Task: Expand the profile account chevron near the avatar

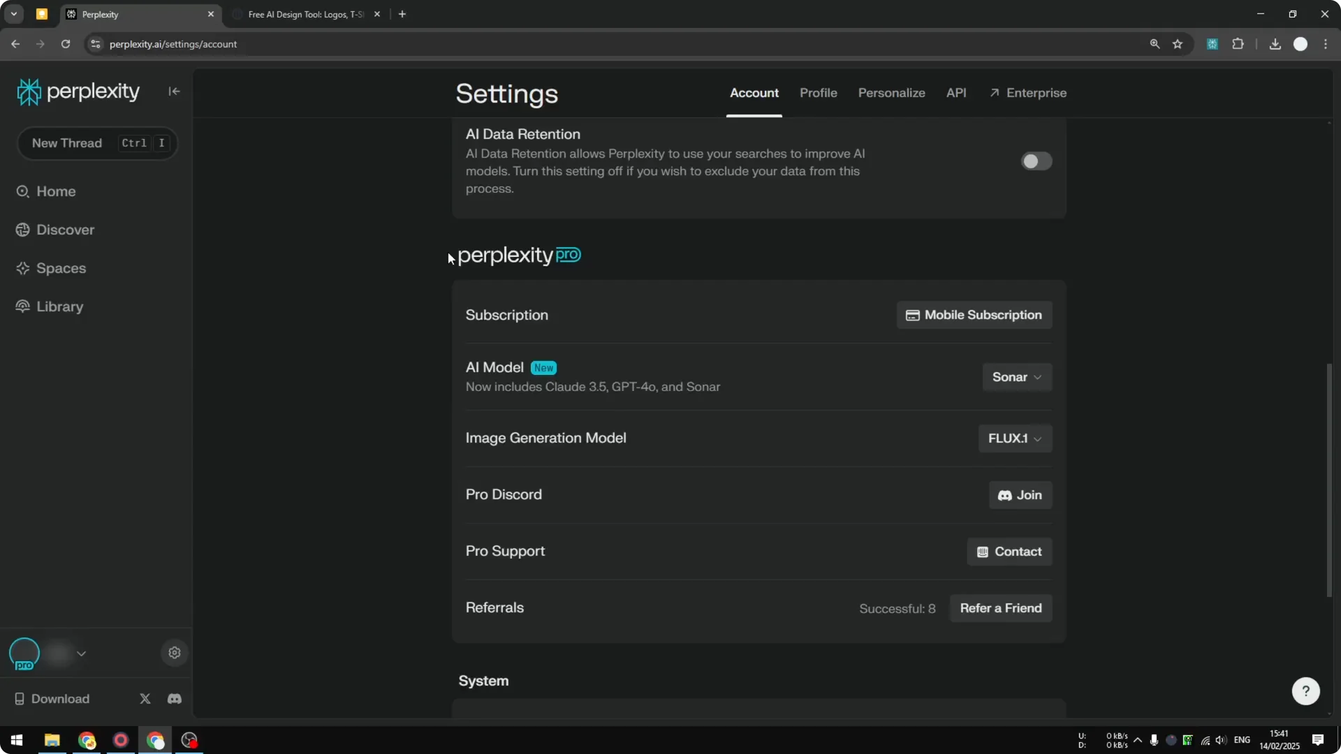Action: (x=82, y=653)
